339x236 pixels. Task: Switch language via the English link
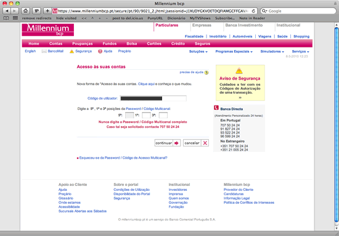coord(30,51)
